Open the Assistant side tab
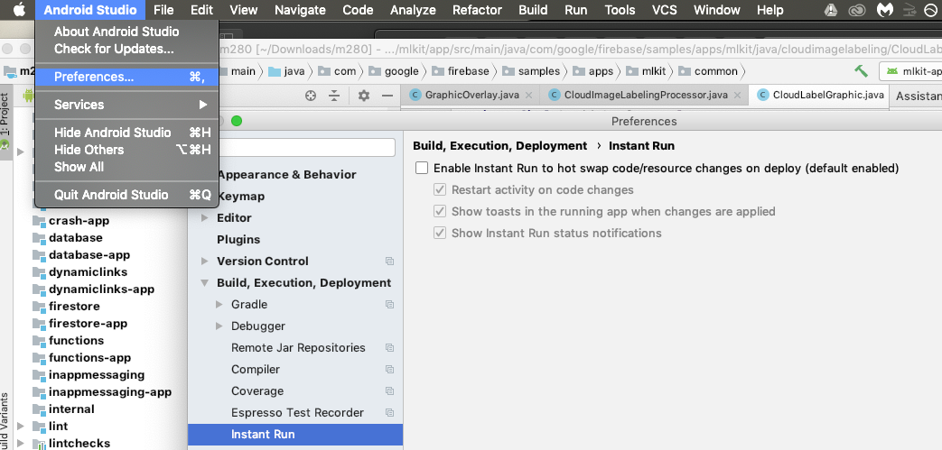The image size is (942, 450). (918, 96)
